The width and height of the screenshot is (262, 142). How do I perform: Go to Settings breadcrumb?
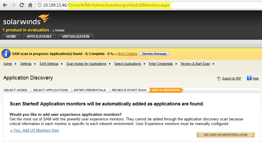pyautogui.click(x=26, y=64)
